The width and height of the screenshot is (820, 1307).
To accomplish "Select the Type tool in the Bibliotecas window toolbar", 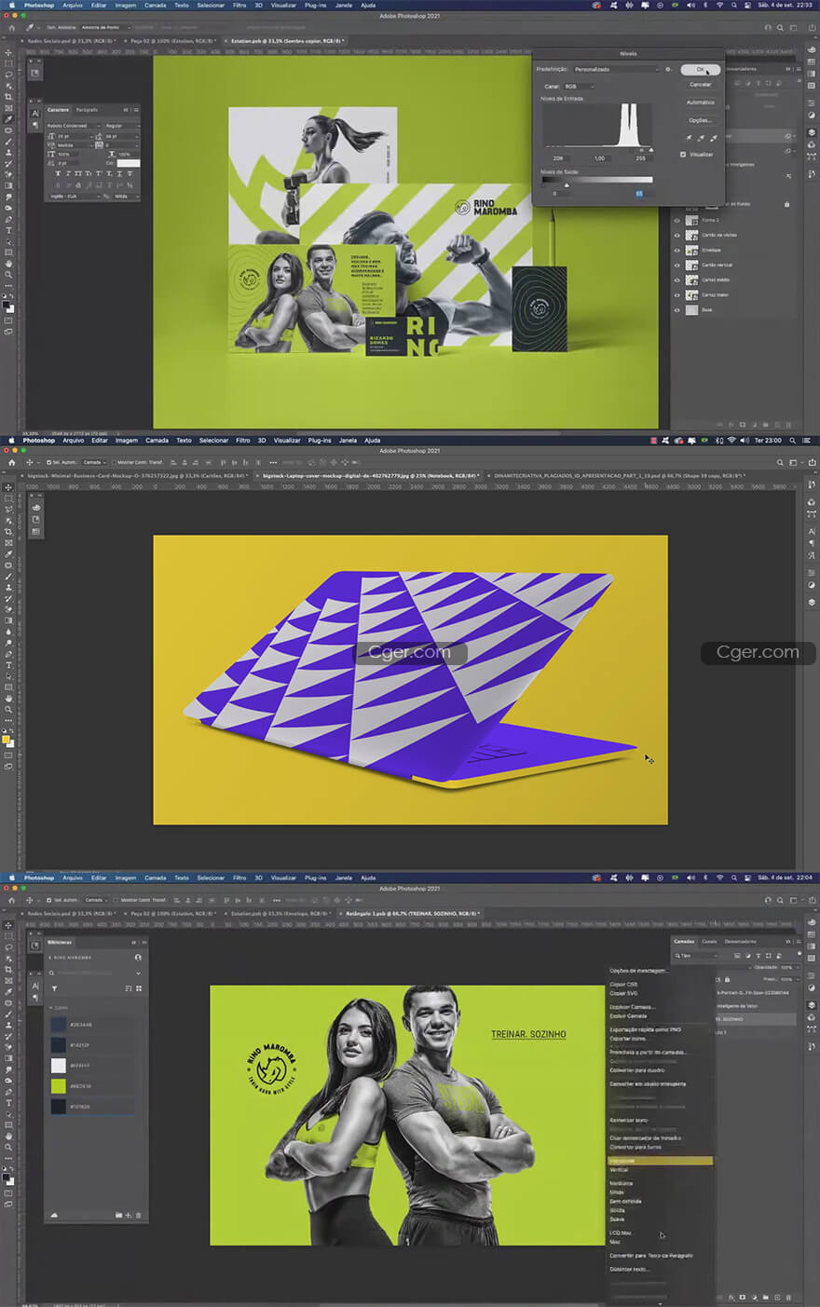I will pos(8,1103).
